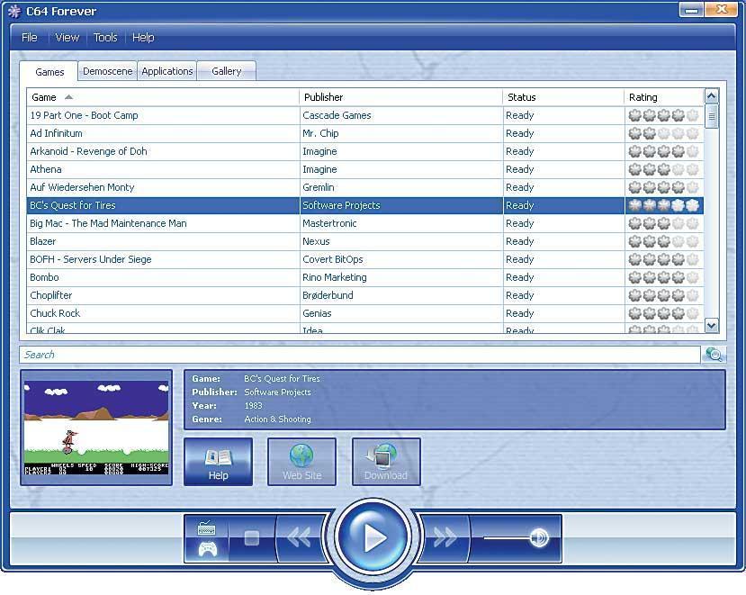This screenshot has height=595, width=746.
Task: Open the Help menu
Action: click(143, 38)
